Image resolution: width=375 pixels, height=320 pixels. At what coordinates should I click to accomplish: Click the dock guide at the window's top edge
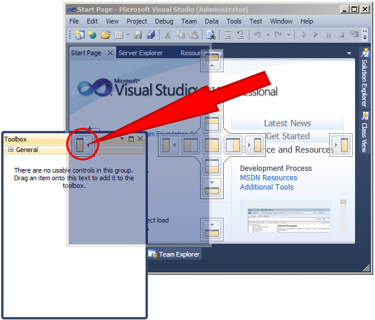[212, 61]
